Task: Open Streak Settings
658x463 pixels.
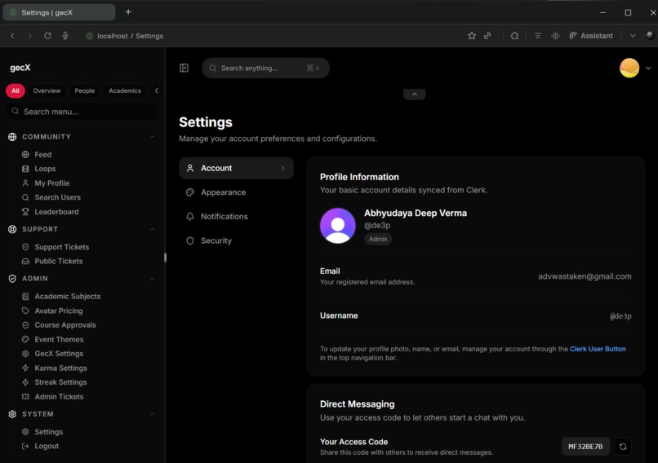Action: [60, 382]
